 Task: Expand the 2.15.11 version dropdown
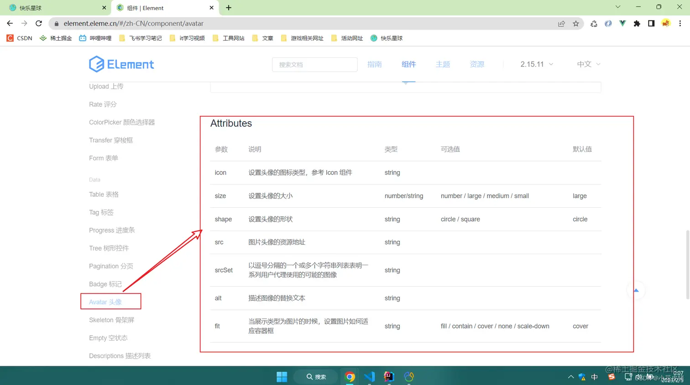pyautogui.click(x=537, y=64)
